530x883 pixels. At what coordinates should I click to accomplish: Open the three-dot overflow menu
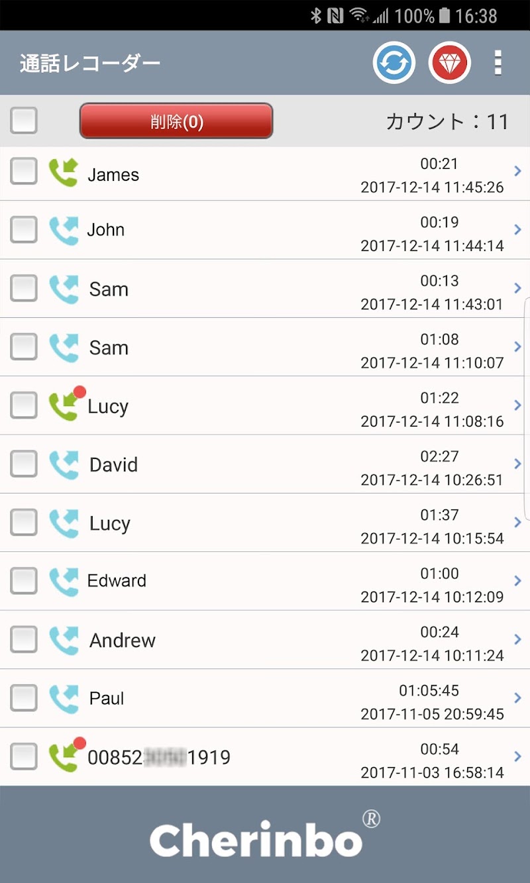click(498, 63)
